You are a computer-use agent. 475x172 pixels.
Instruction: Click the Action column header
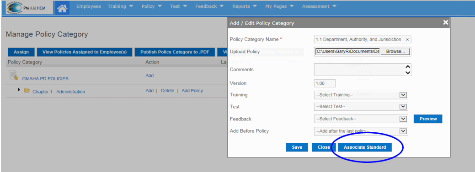[152, 62]
